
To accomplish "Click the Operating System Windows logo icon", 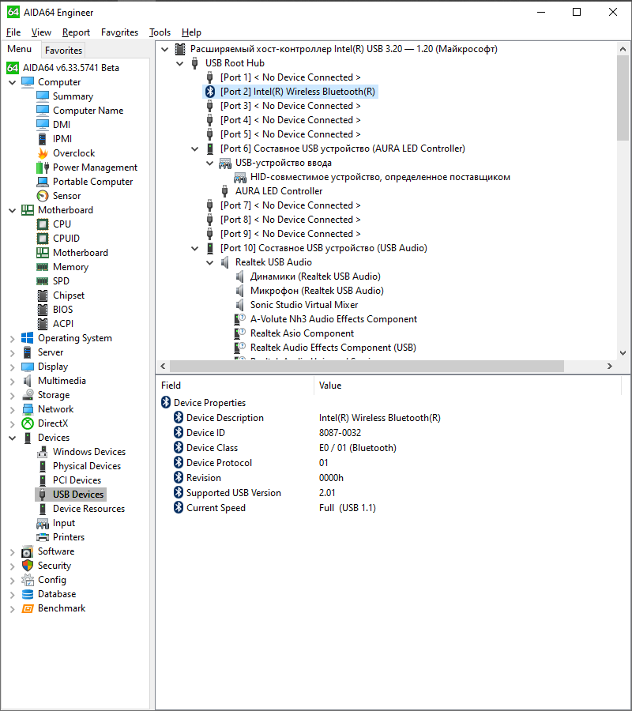I will pyautogui.click(x=28, y=338).
